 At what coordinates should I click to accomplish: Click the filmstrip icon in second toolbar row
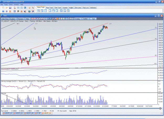click(15, 11)
